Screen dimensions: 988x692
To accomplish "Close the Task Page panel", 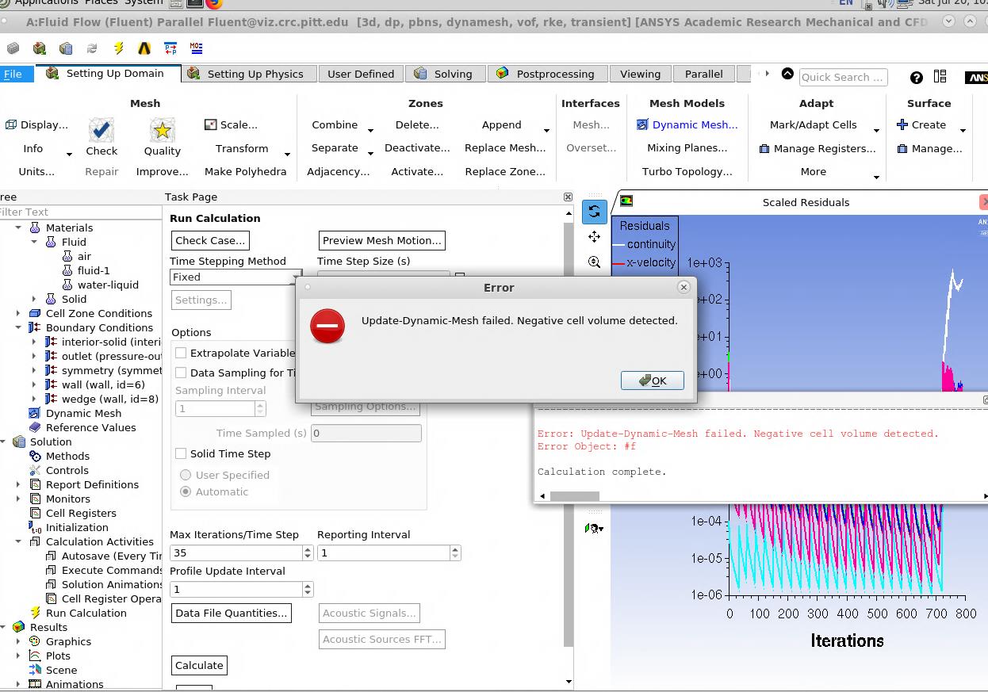I will (x=568, y=197).
